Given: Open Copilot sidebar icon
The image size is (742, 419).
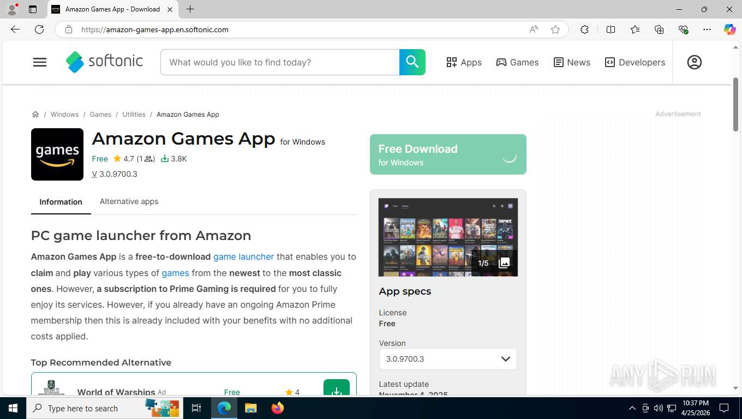Looking at the screenshot, I should (729, 29).
